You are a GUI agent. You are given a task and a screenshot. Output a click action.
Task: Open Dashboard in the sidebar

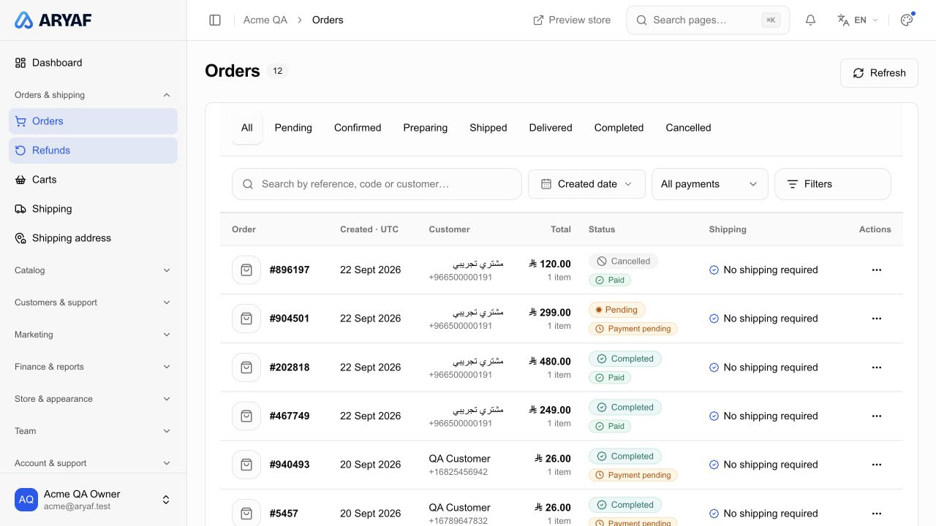click(93, 63)
